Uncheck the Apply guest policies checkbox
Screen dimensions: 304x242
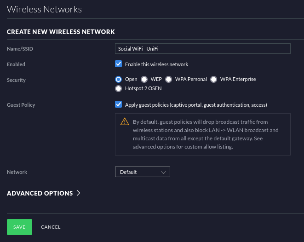(x=118, y=105)
